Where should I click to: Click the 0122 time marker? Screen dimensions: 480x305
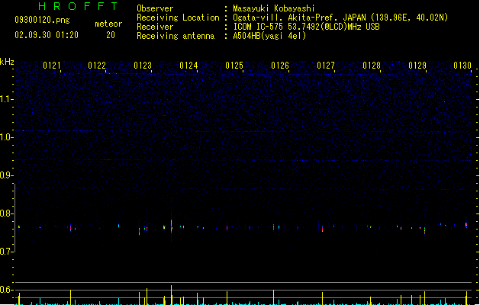pyautogui.click(x=97, y=66)
